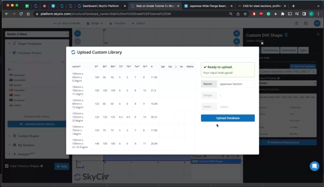
Task: Click the Submit toolbar item
Action: point(139,23)
